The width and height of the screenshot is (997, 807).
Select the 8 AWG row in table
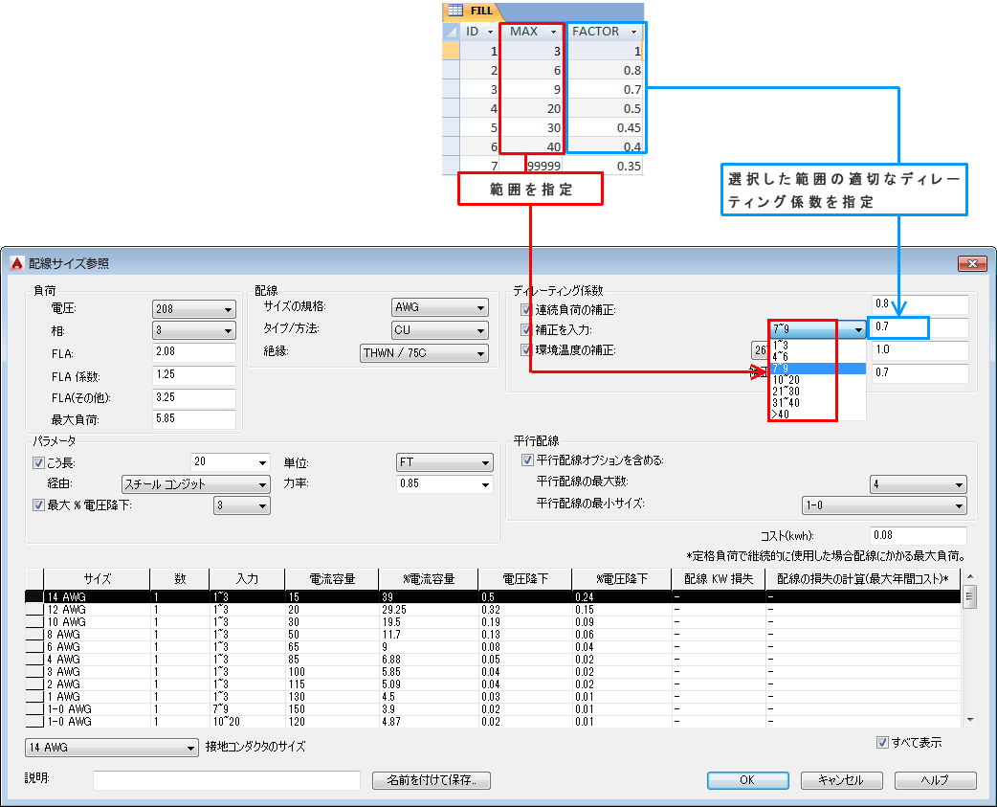493,635
